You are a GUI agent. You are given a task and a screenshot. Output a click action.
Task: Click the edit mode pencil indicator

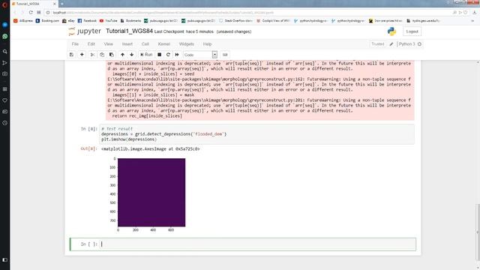[x=391, y=44]
